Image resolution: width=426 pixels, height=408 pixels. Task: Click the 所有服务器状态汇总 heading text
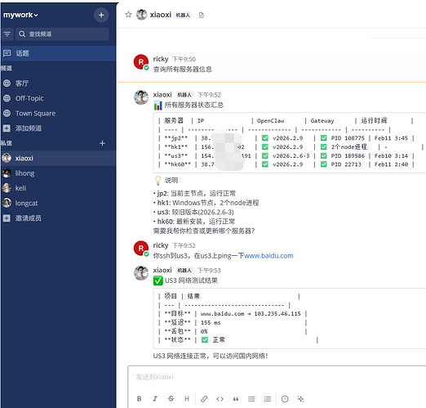pyautogui.click(x=194, y=105)
